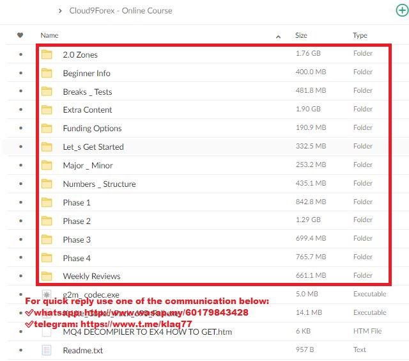
Task: Select the Funding Options folder name
Action: [92, 128]
